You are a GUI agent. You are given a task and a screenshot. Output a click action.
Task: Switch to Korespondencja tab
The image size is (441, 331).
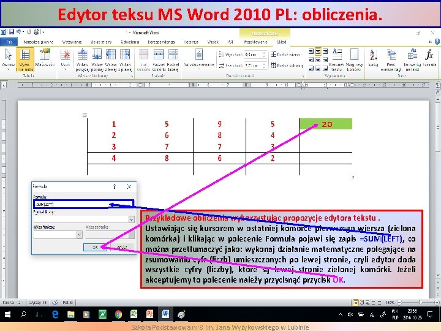click(162, 42)
